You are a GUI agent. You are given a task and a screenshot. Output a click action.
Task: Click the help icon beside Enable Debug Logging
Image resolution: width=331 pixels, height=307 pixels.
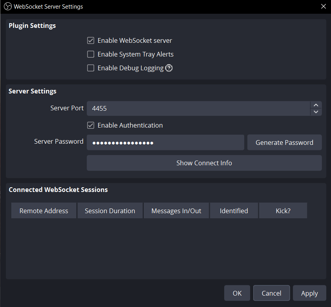click(x=169, y=68)
